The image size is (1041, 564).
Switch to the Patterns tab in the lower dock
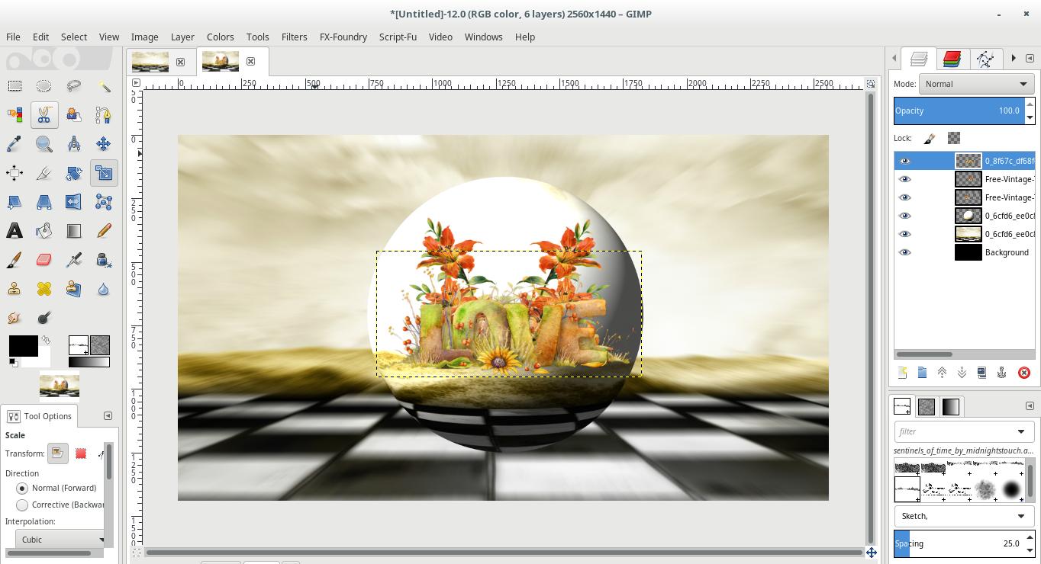tap(927, 406)
